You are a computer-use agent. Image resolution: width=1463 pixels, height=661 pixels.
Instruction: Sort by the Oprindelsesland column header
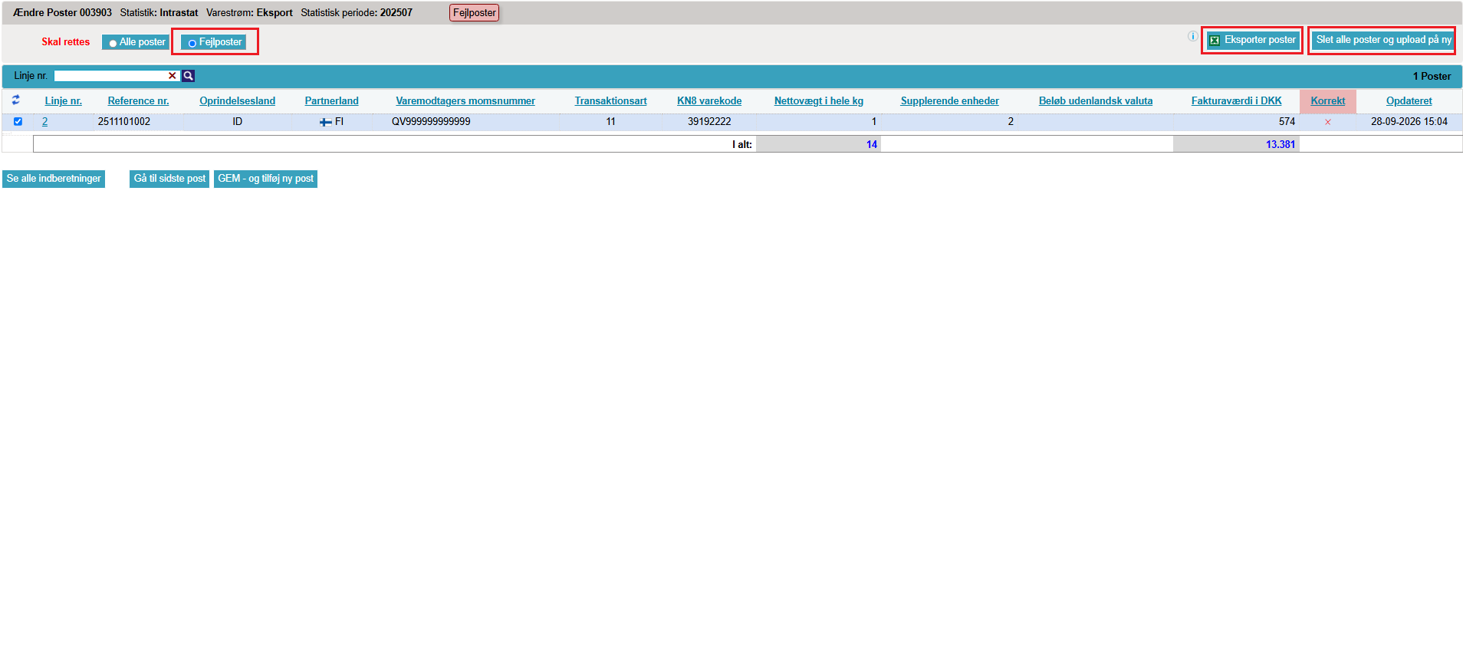point(238,101)
